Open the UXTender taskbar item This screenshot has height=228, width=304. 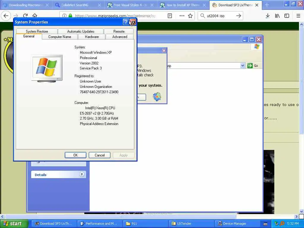(x=191, y=224)
